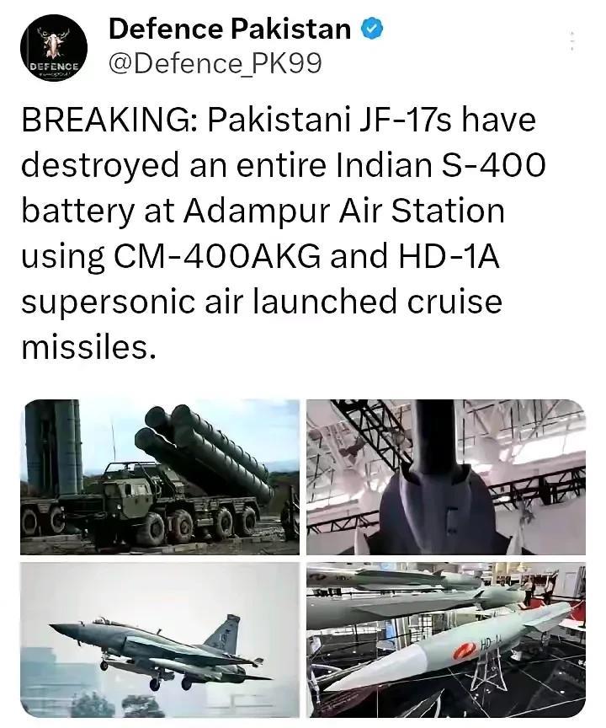View the S-400 launcher truck photo
606x728 pixels.
click(160, 477)
